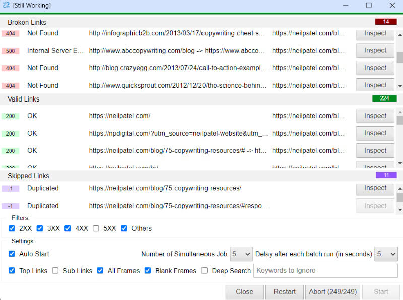
Task: Click the Abort (249/249) button
Action: click(x=333, y=292)
